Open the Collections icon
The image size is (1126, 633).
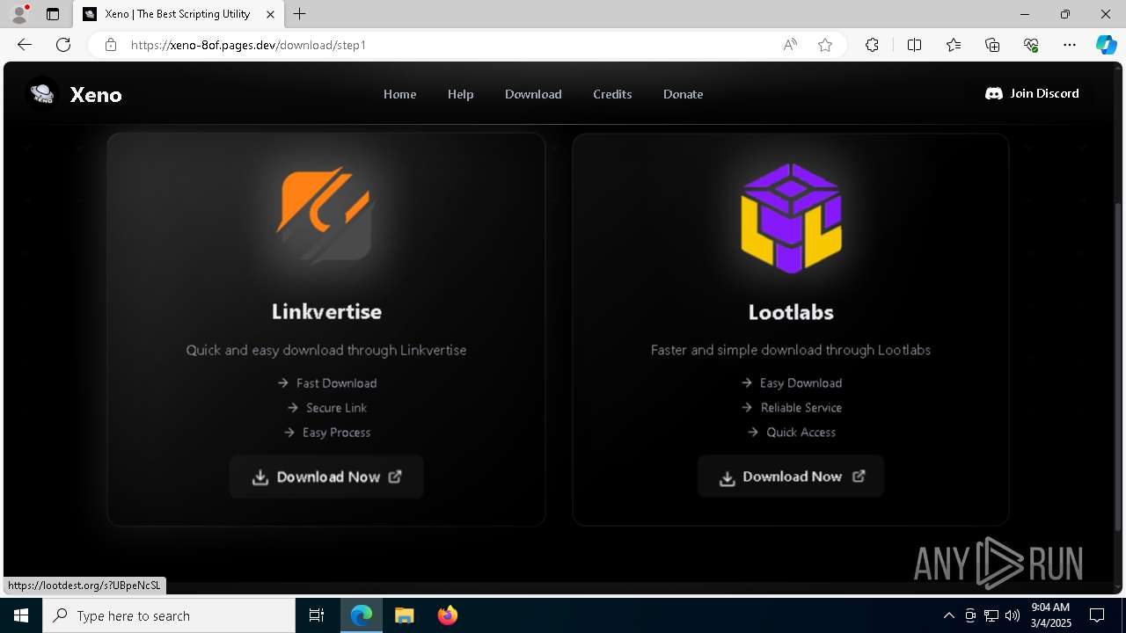(x=992, y=45)
